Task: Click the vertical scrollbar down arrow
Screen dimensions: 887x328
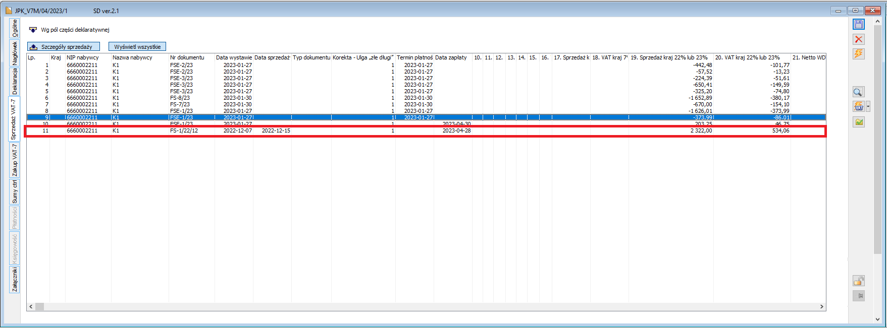Action: [877, 319]
